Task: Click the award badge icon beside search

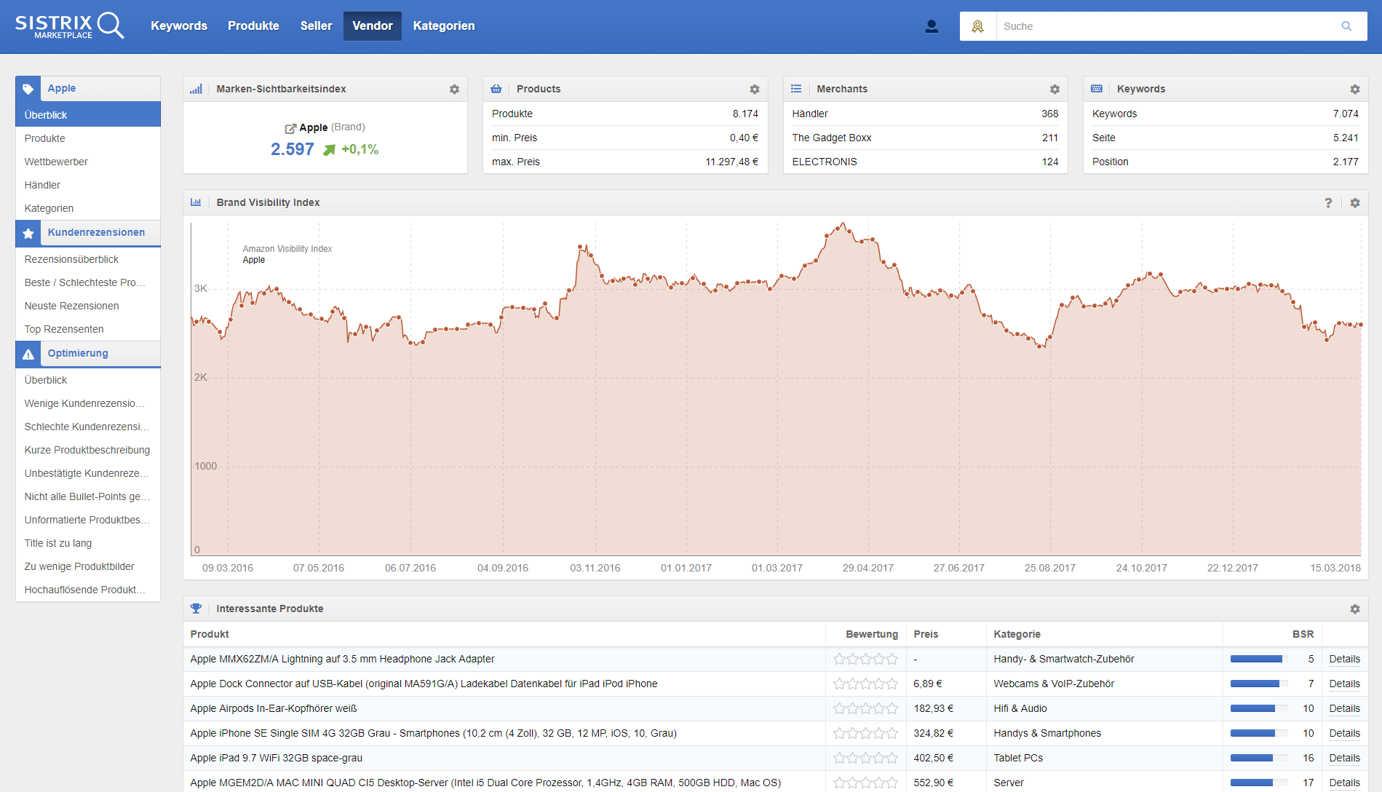Action: [x=977, y=26]
